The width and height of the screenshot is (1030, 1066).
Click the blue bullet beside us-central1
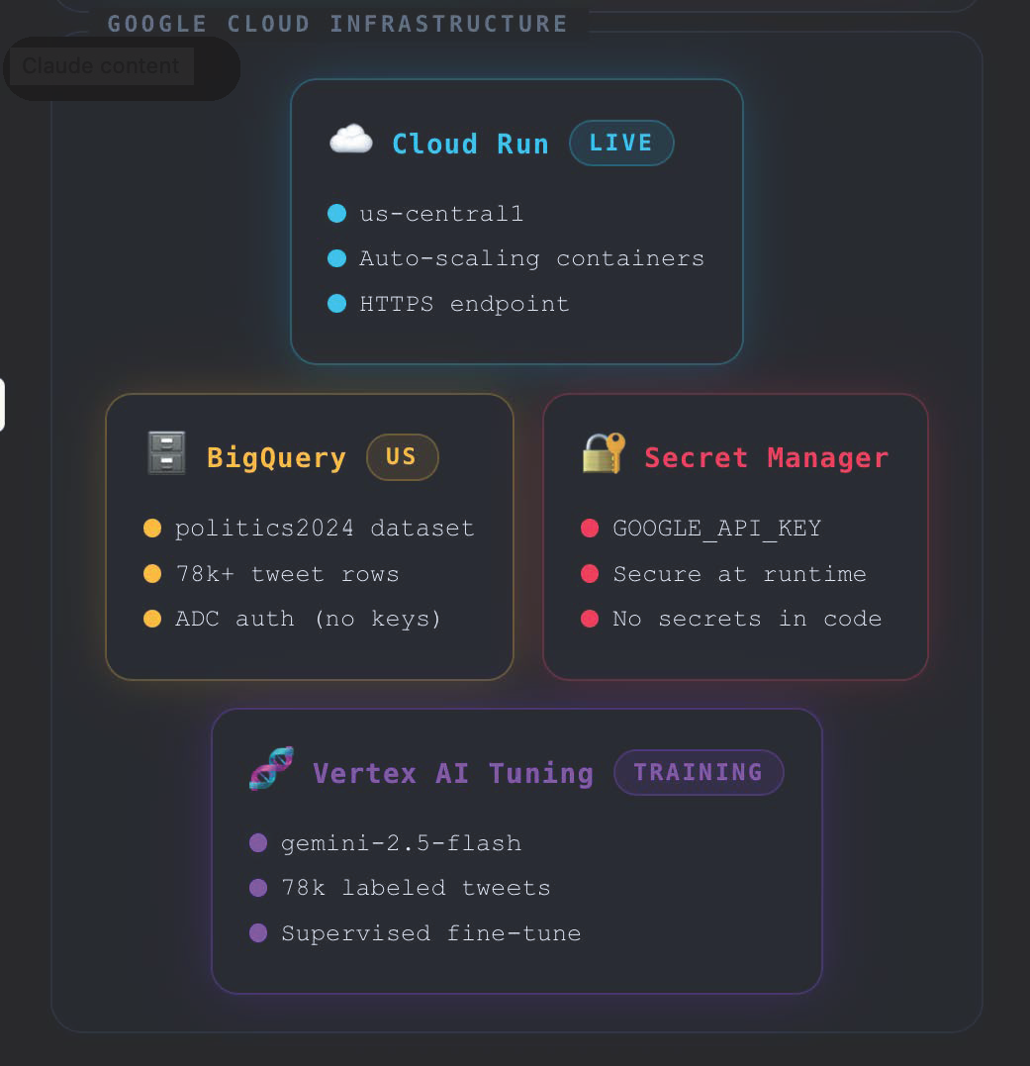click(337, 214)
